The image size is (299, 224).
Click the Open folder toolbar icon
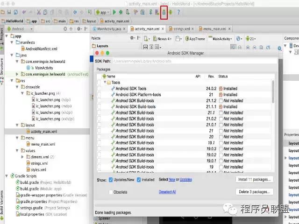click(x=3, y=13)
